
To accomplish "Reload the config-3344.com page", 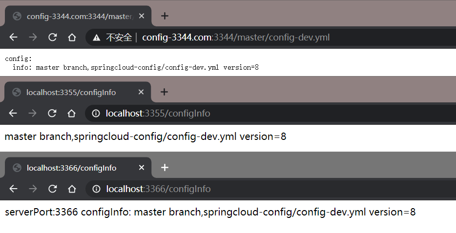I will point(52,38).
